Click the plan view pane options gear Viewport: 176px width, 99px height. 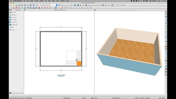[25, 10]
